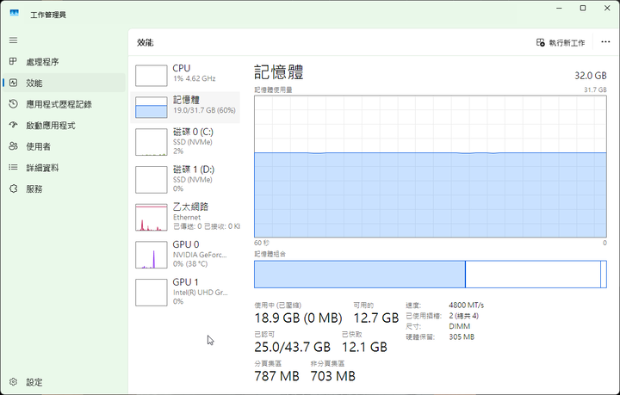Click the memory usage graph area
This screenshot has width=620, height=395.
[431, 166]
